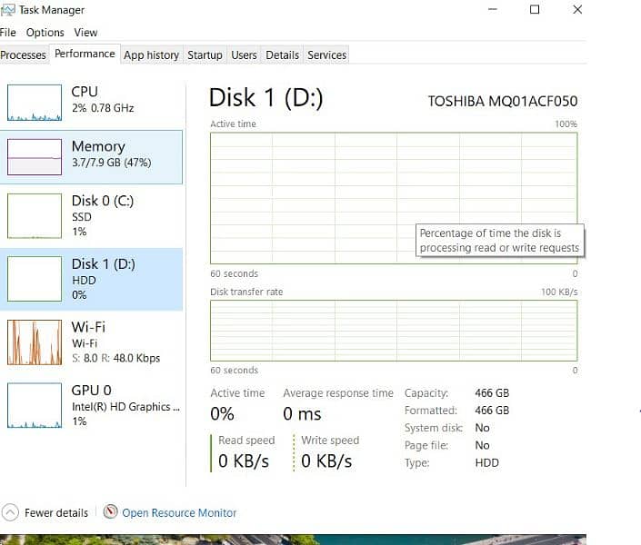Select the CPU usage mini graph
The image size is (641, 545).
click(x=35, y=103)
